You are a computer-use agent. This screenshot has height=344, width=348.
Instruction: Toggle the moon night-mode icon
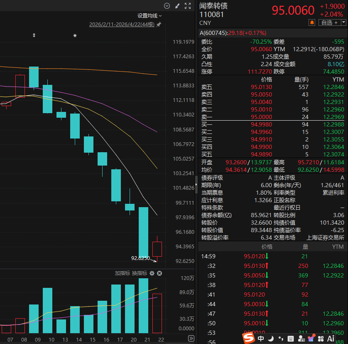pyautogui.click(x=270, y=338)
